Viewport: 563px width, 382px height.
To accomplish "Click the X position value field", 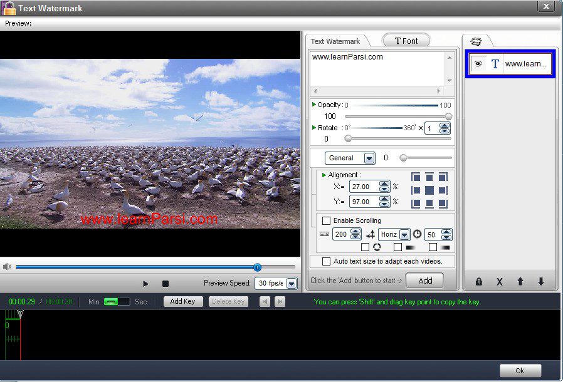I will pos(364,187).
